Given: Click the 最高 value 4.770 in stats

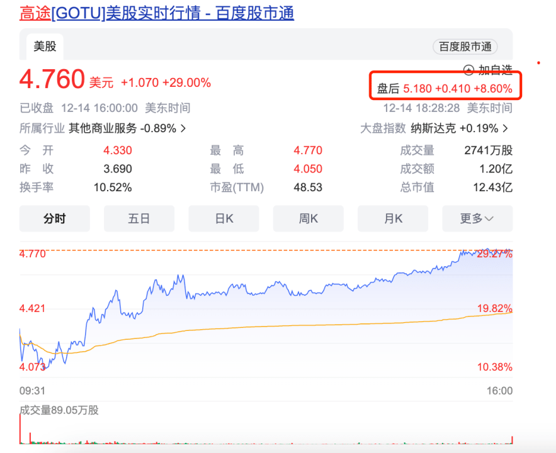Looking at the screenshot, I should [x=308, y=150].
